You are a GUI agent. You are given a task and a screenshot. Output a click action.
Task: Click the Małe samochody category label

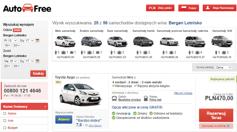click(x=65, y=31)
